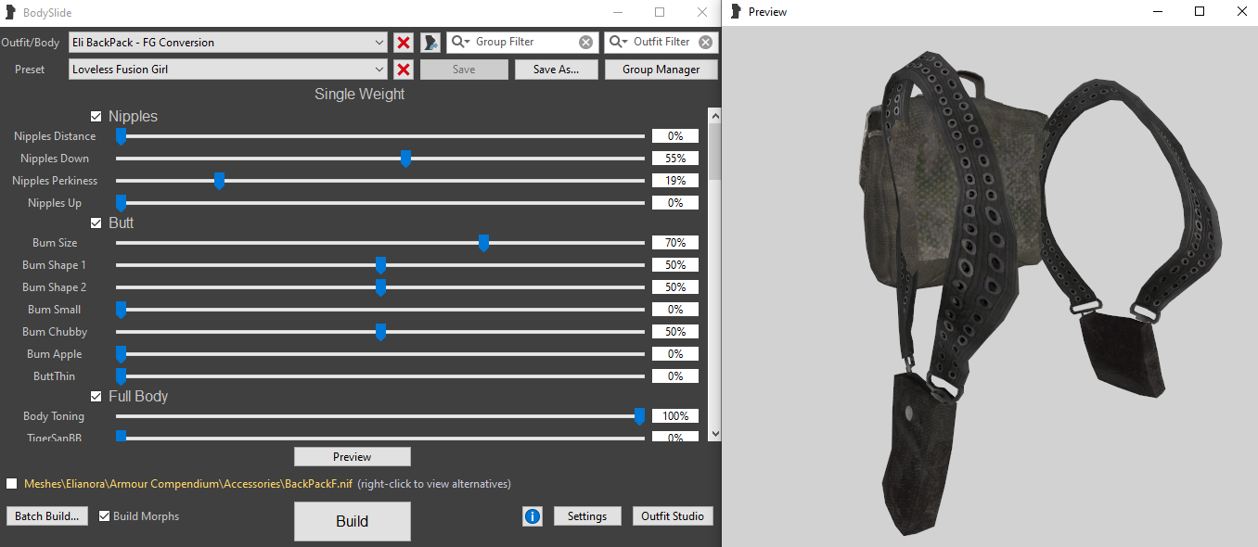Toggle the Full Body category checkbox
The height and width of the screenshot is (547, 1258).
[96, 396]
